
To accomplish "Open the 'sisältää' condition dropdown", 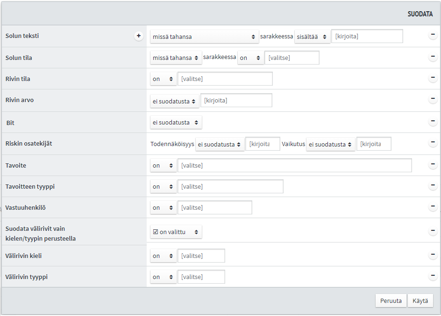I will pos(312,37).
